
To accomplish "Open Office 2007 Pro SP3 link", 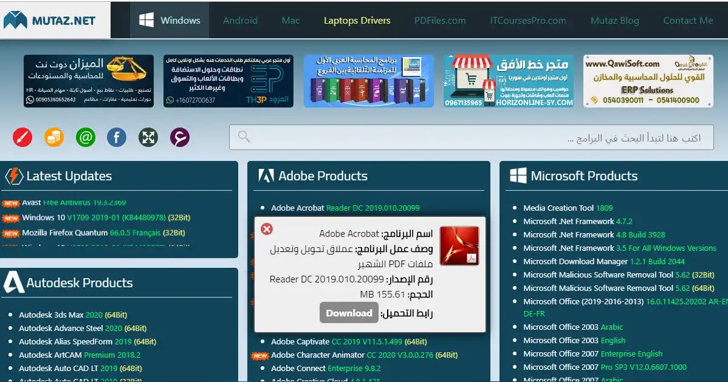I will 605,367.
